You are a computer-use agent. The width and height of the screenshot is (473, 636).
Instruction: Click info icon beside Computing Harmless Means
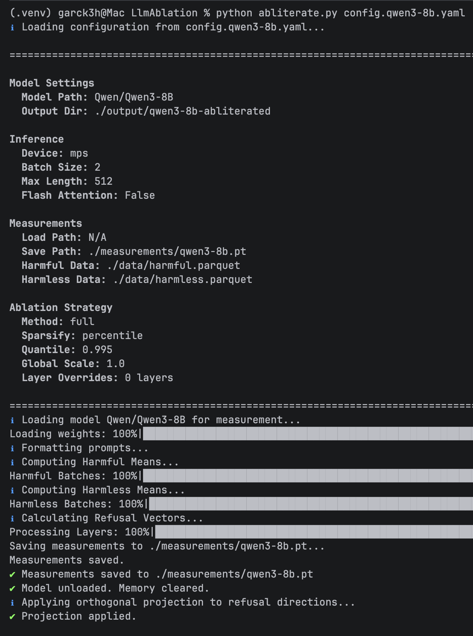(12, 491)
